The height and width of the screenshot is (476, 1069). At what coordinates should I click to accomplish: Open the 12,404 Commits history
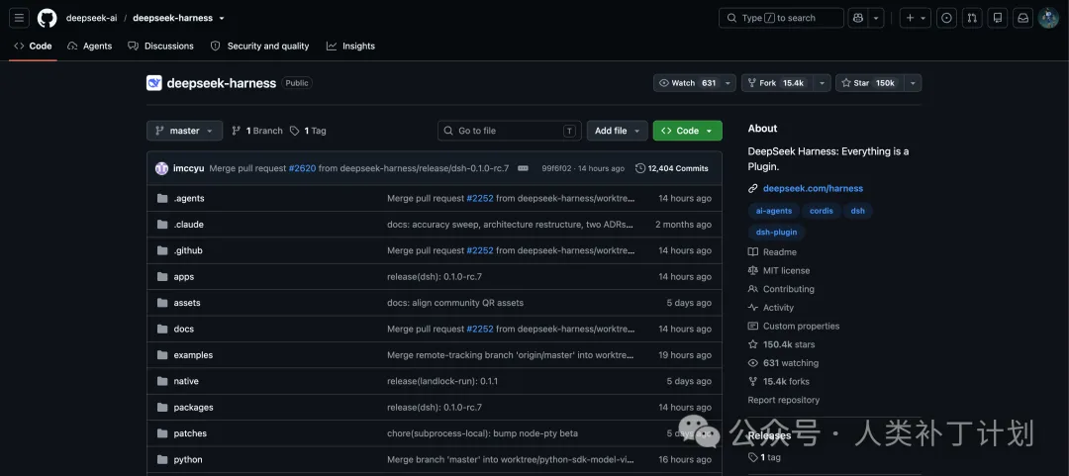(x=671, y=168)
